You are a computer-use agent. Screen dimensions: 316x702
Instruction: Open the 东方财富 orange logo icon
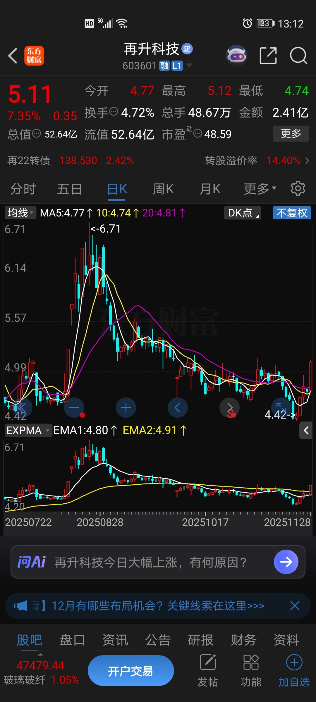click(x=34, y=56)
